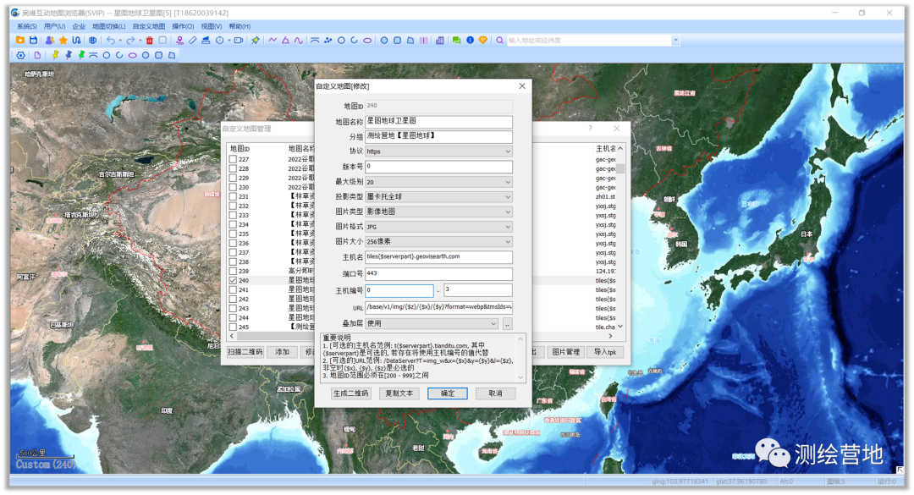The image size is (914, 495).
Task: Select the purple triangle polygon tool
Action: pos(286,41)
